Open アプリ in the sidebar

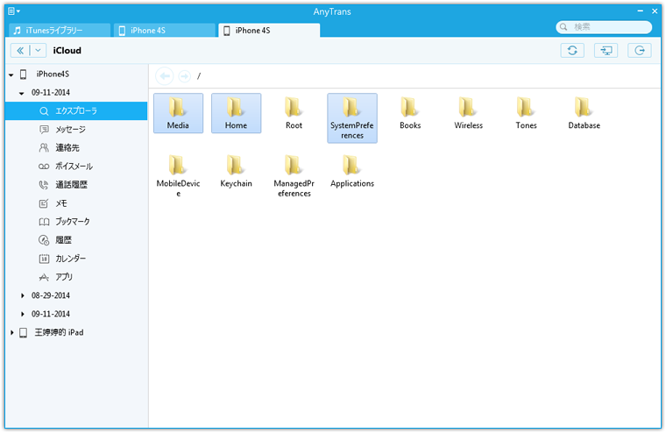(x=76, y=277)
